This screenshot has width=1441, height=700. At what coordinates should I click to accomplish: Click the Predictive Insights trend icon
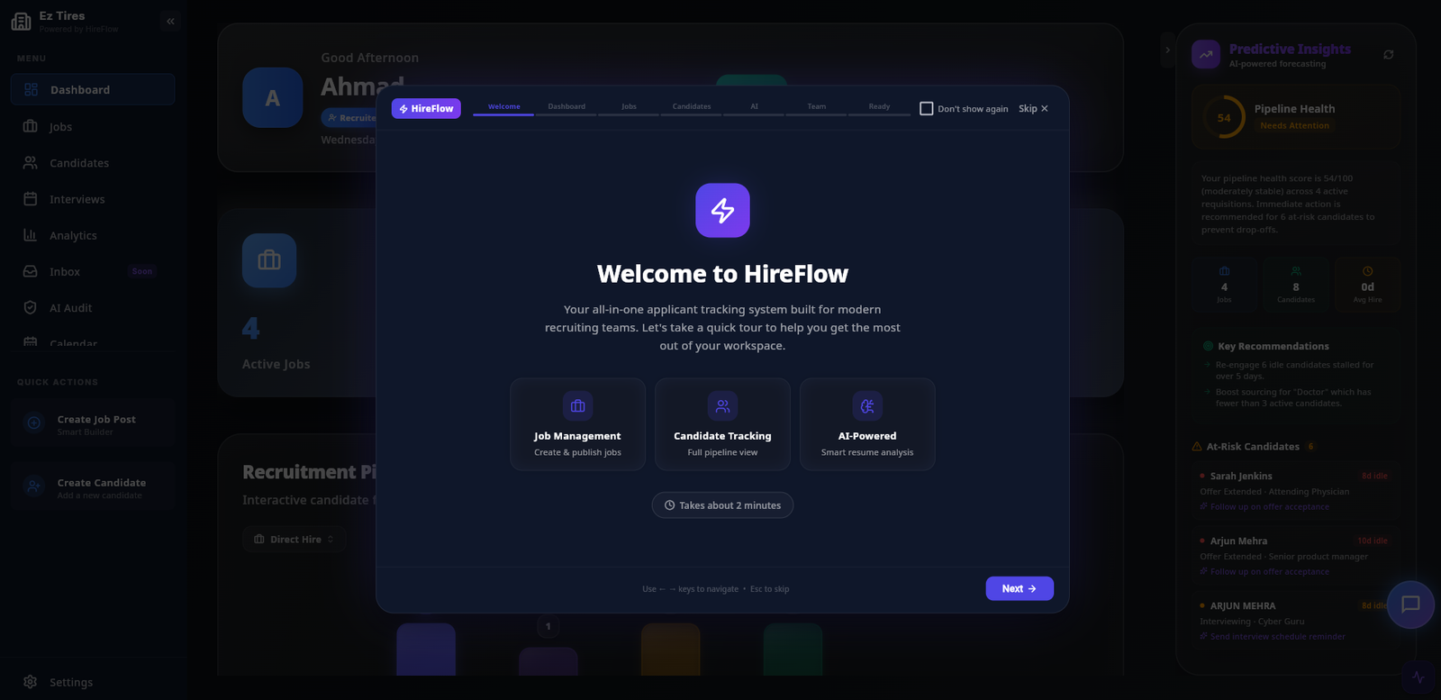[1206, 54]
